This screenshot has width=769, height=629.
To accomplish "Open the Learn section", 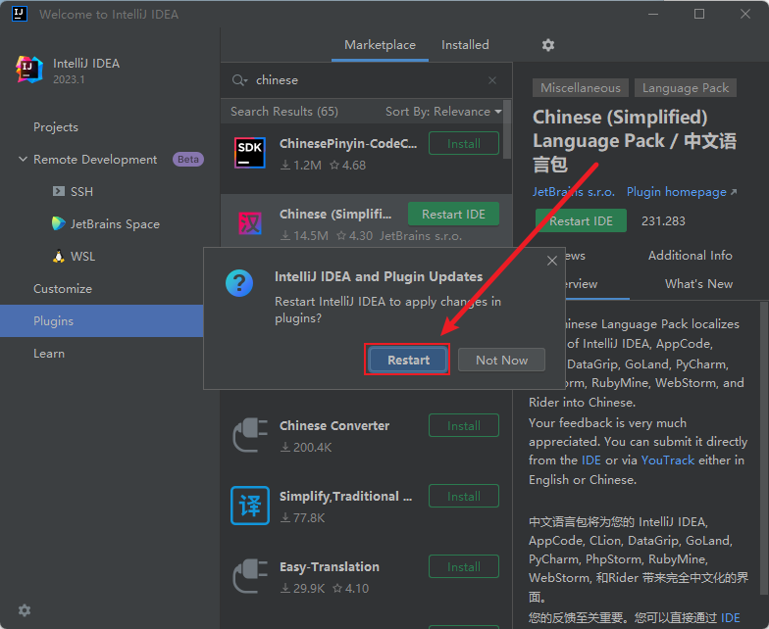I will [49, 353].
